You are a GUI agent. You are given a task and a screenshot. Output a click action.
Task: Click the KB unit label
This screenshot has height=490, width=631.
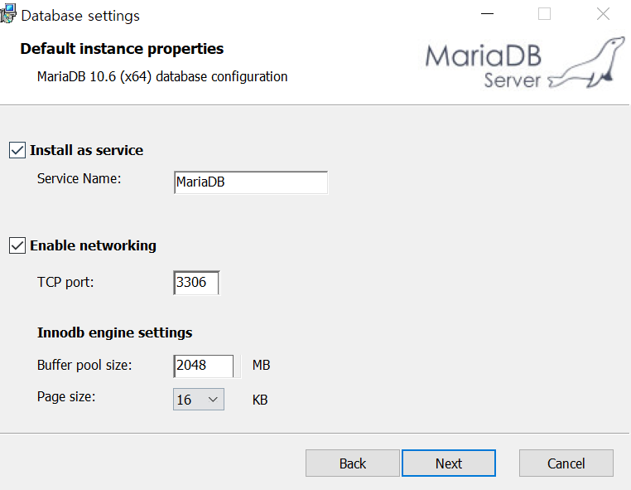click(x=260, y=400)
